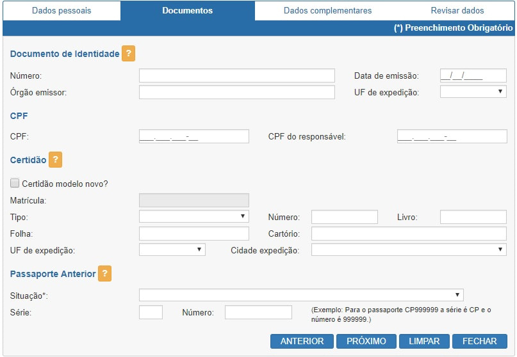Click LIMPAR to clear the form
Image resolution: width=517 pixels, height=357 pixels.
(424, 341)
